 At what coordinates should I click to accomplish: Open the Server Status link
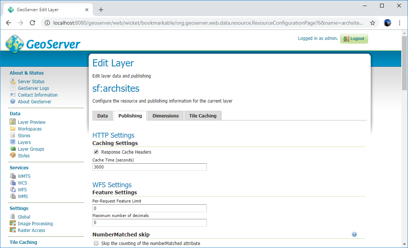31,82
